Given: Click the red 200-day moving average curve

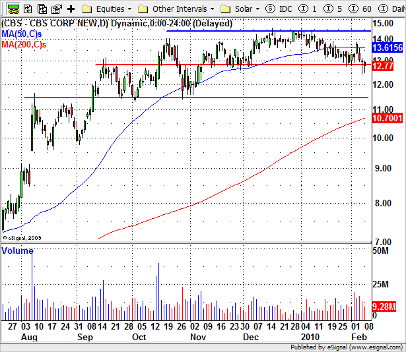Looking at the screenshot, I should (232, 186).
